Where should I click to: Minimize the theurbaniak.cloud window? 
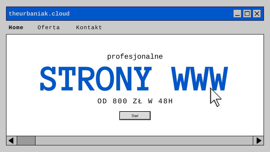pos(237,13)
